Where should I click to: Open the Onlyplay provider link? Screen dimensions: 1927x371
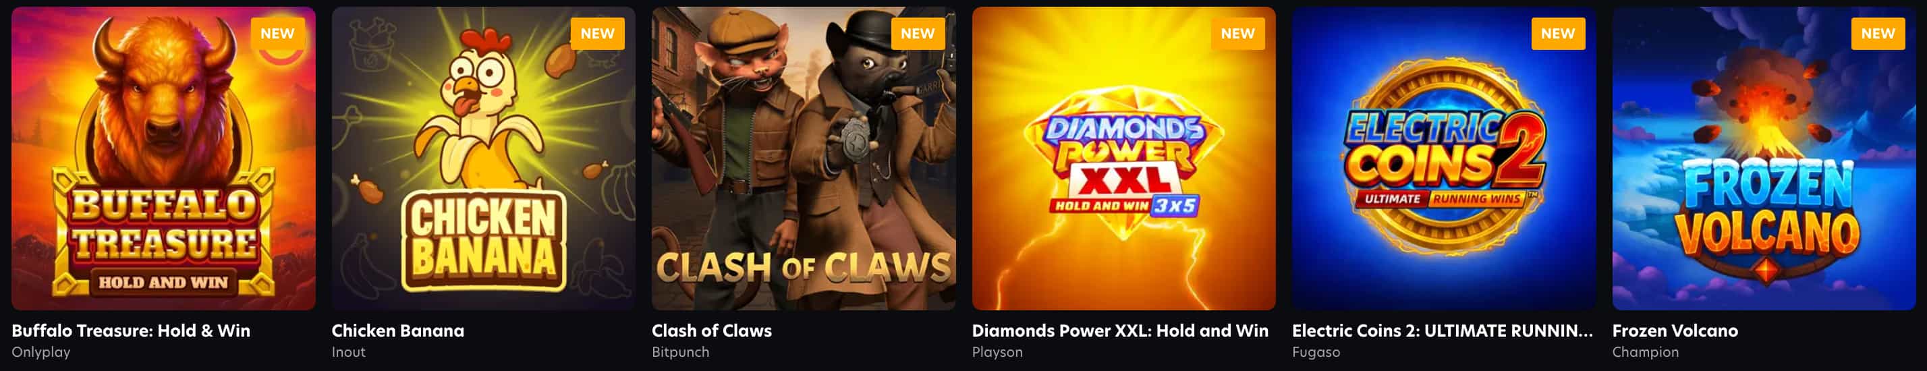pos(41,352)
